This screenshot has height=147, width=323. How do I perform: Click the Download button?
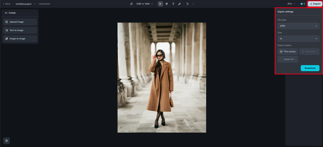coord(310,68)
